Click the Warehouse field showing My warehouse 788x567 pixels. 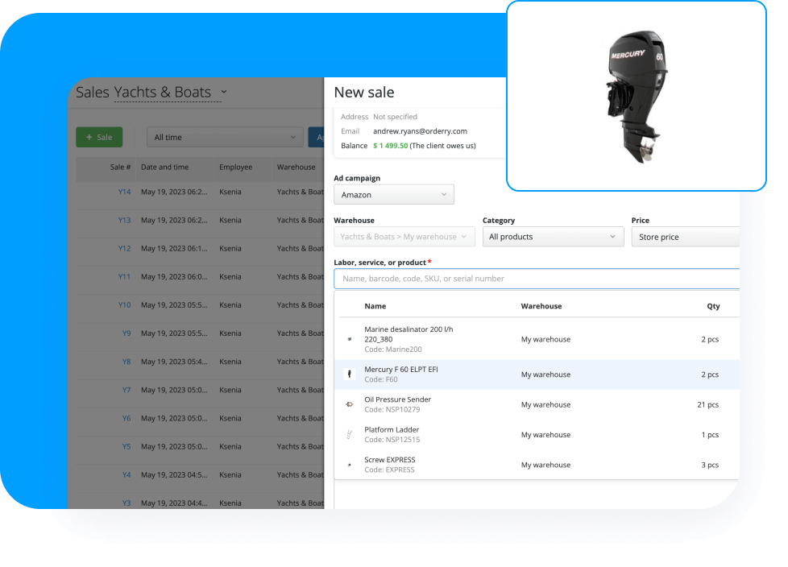[x=404, y=237]
